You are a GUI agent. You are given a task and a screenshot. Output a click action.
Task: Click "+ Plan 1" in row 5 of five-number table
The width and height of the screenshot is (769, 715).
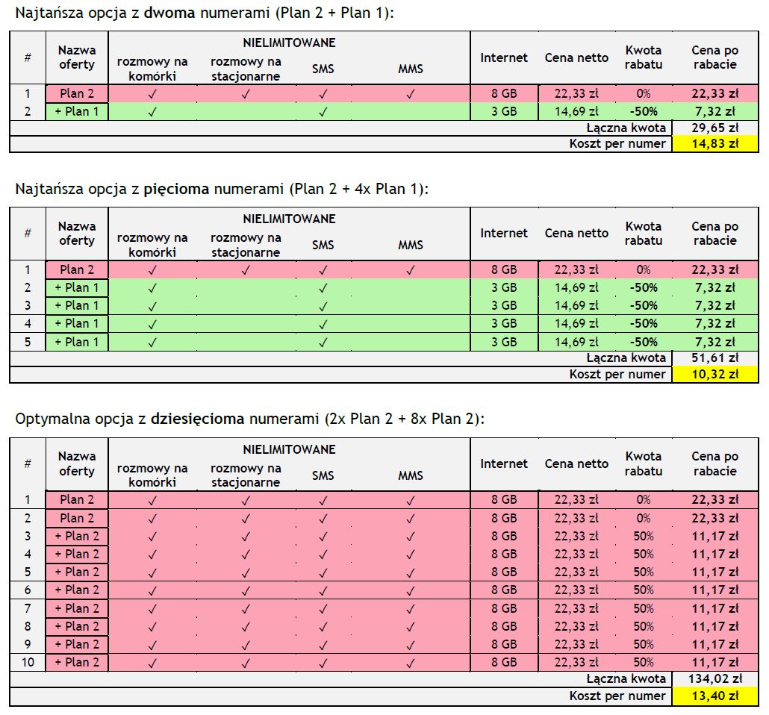coord(77,342)
